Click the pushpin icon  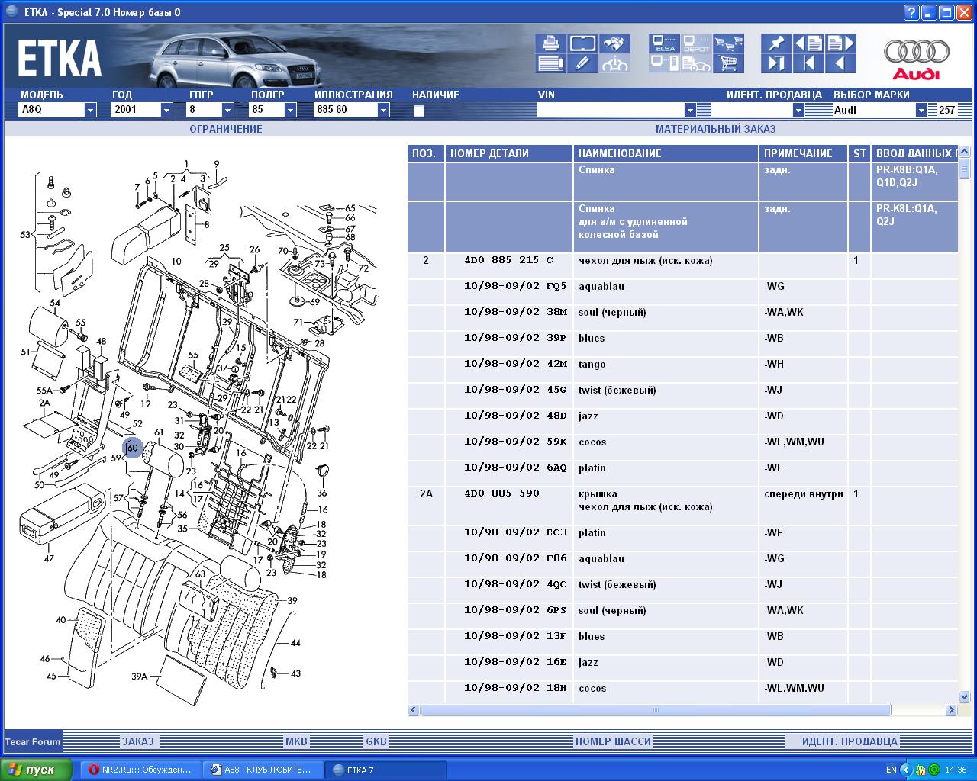pyautogui.click(x=776, y=43)
